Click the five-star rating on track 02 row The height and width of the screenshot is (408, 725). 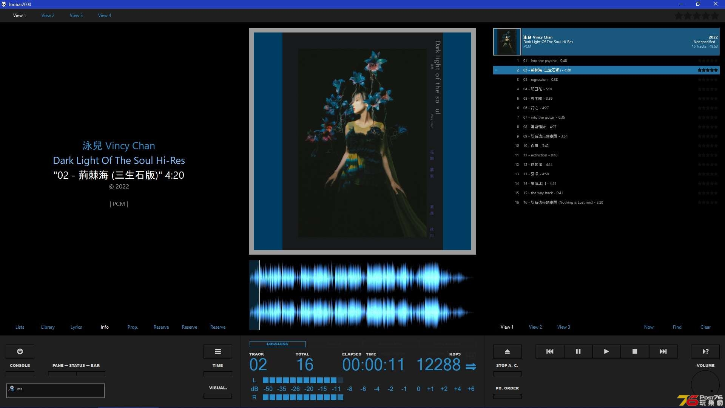click(x=708, y=70)
